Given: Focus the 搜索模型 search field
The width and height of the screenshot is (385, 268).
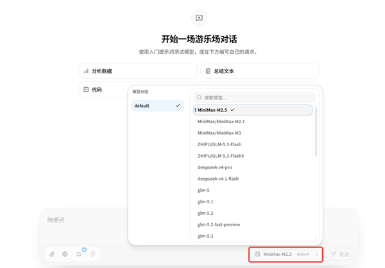Looking at the screenshot, I should click(x=255, y=97).
